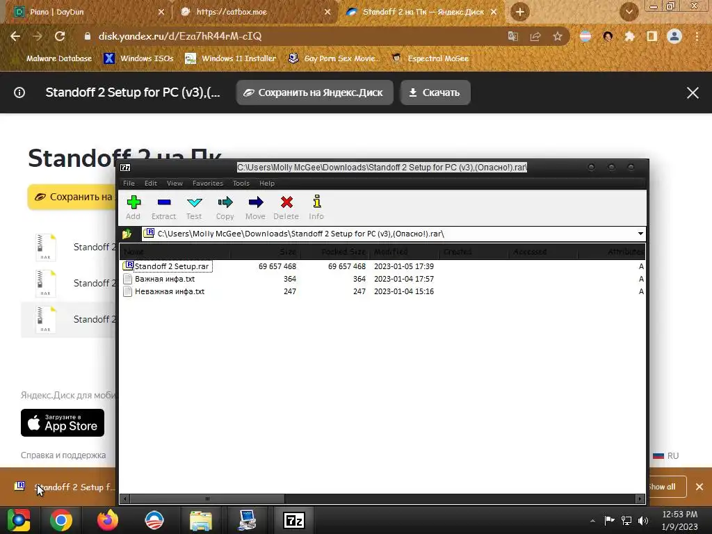Sort file list by Size column
This screenshot has height=534, width=712.
pyautogui.click(x=265, y=252)
